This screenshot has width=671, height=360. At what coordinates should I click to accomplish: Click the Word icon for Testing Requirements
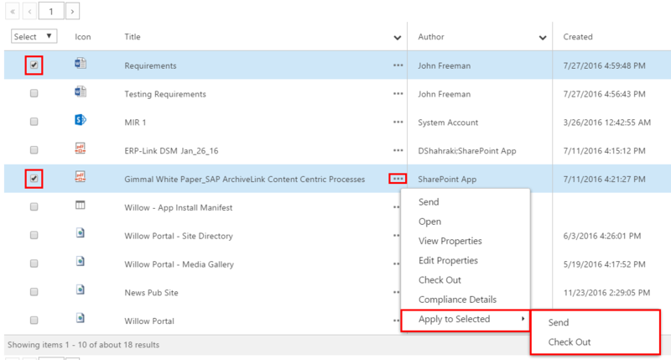click(81, 92)
